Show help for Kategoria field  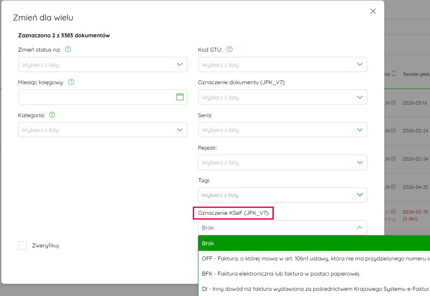pyautogui.click(x=52, y=115)
